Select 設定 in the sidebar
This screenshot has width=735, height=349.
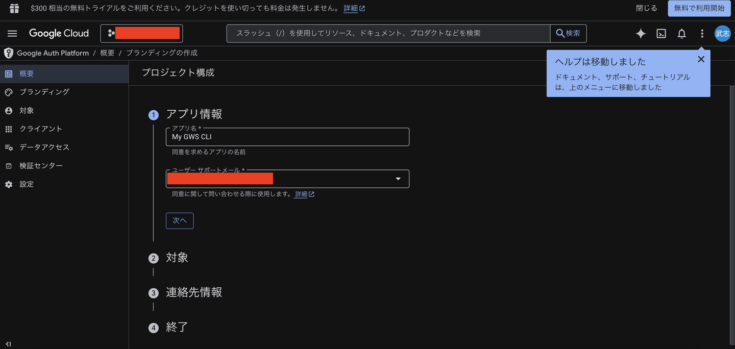click(64, 184)
